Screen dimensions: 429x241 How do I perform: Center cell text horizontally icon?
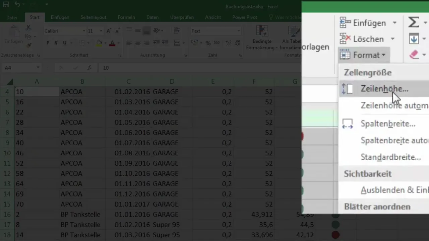click(138, 43)
